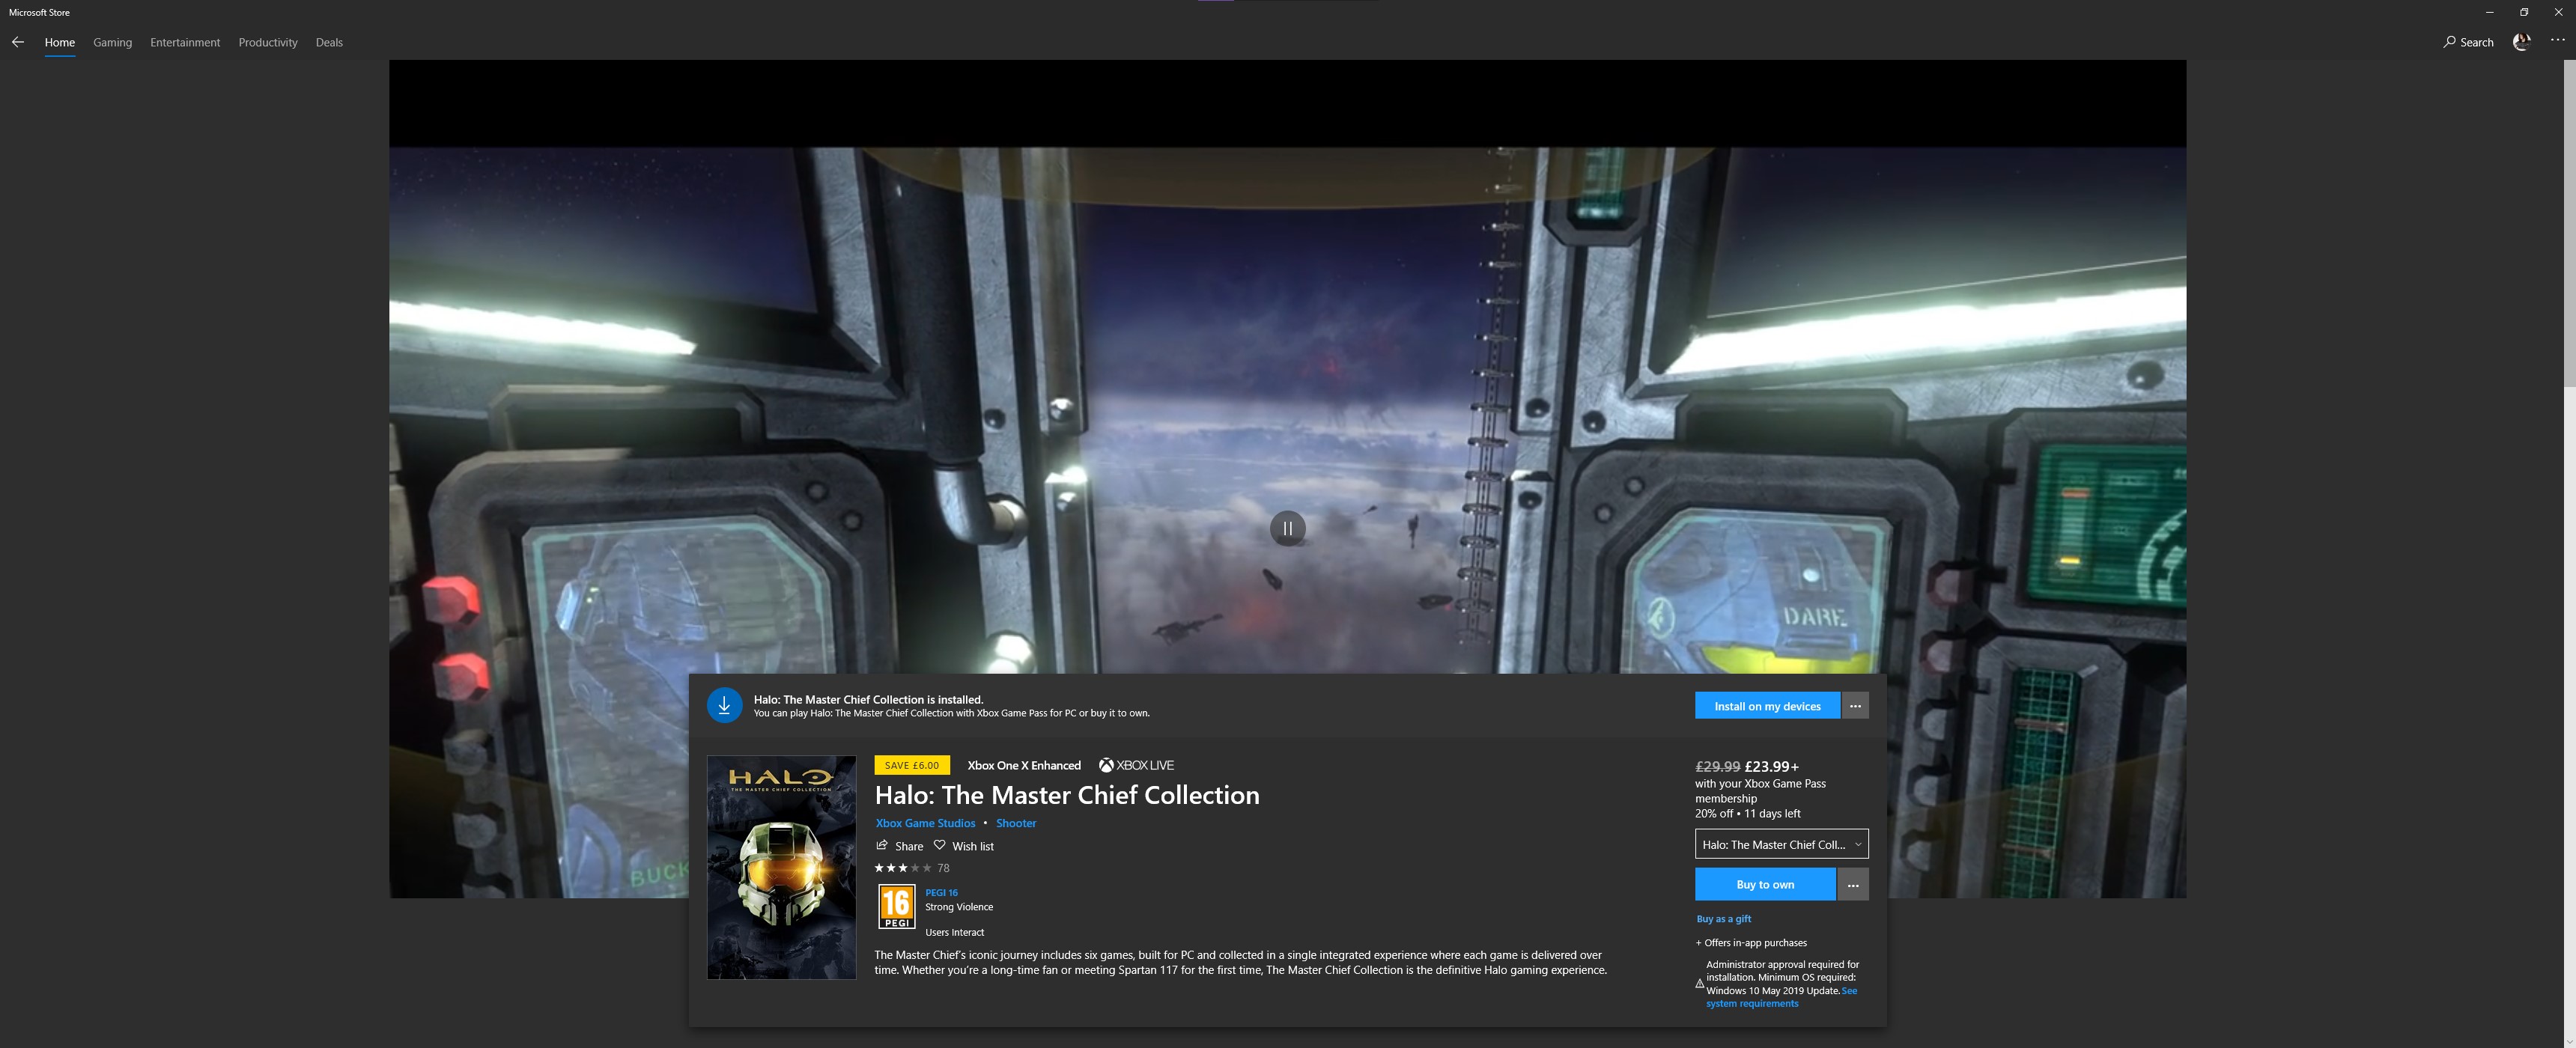Open the Deals tab
The height and width of the screenshot is (1048, 2576).
click(x=329, y=42)
